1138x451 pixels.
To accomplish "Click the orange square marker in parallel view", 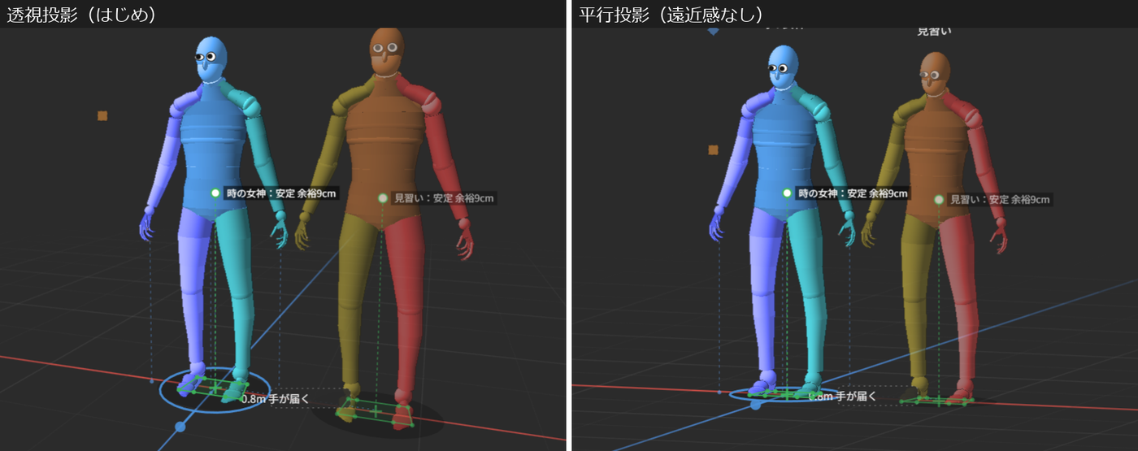I will [713, 150].
